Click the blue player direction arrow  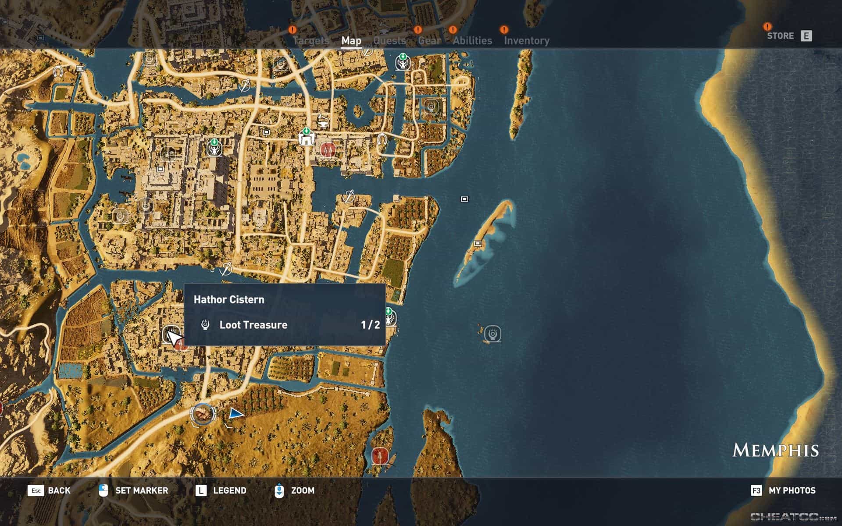coord(236,413)
